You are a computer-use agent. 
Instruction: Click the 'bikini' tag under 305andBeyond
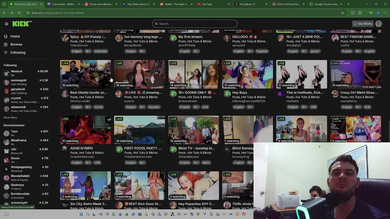coord(206,163)
